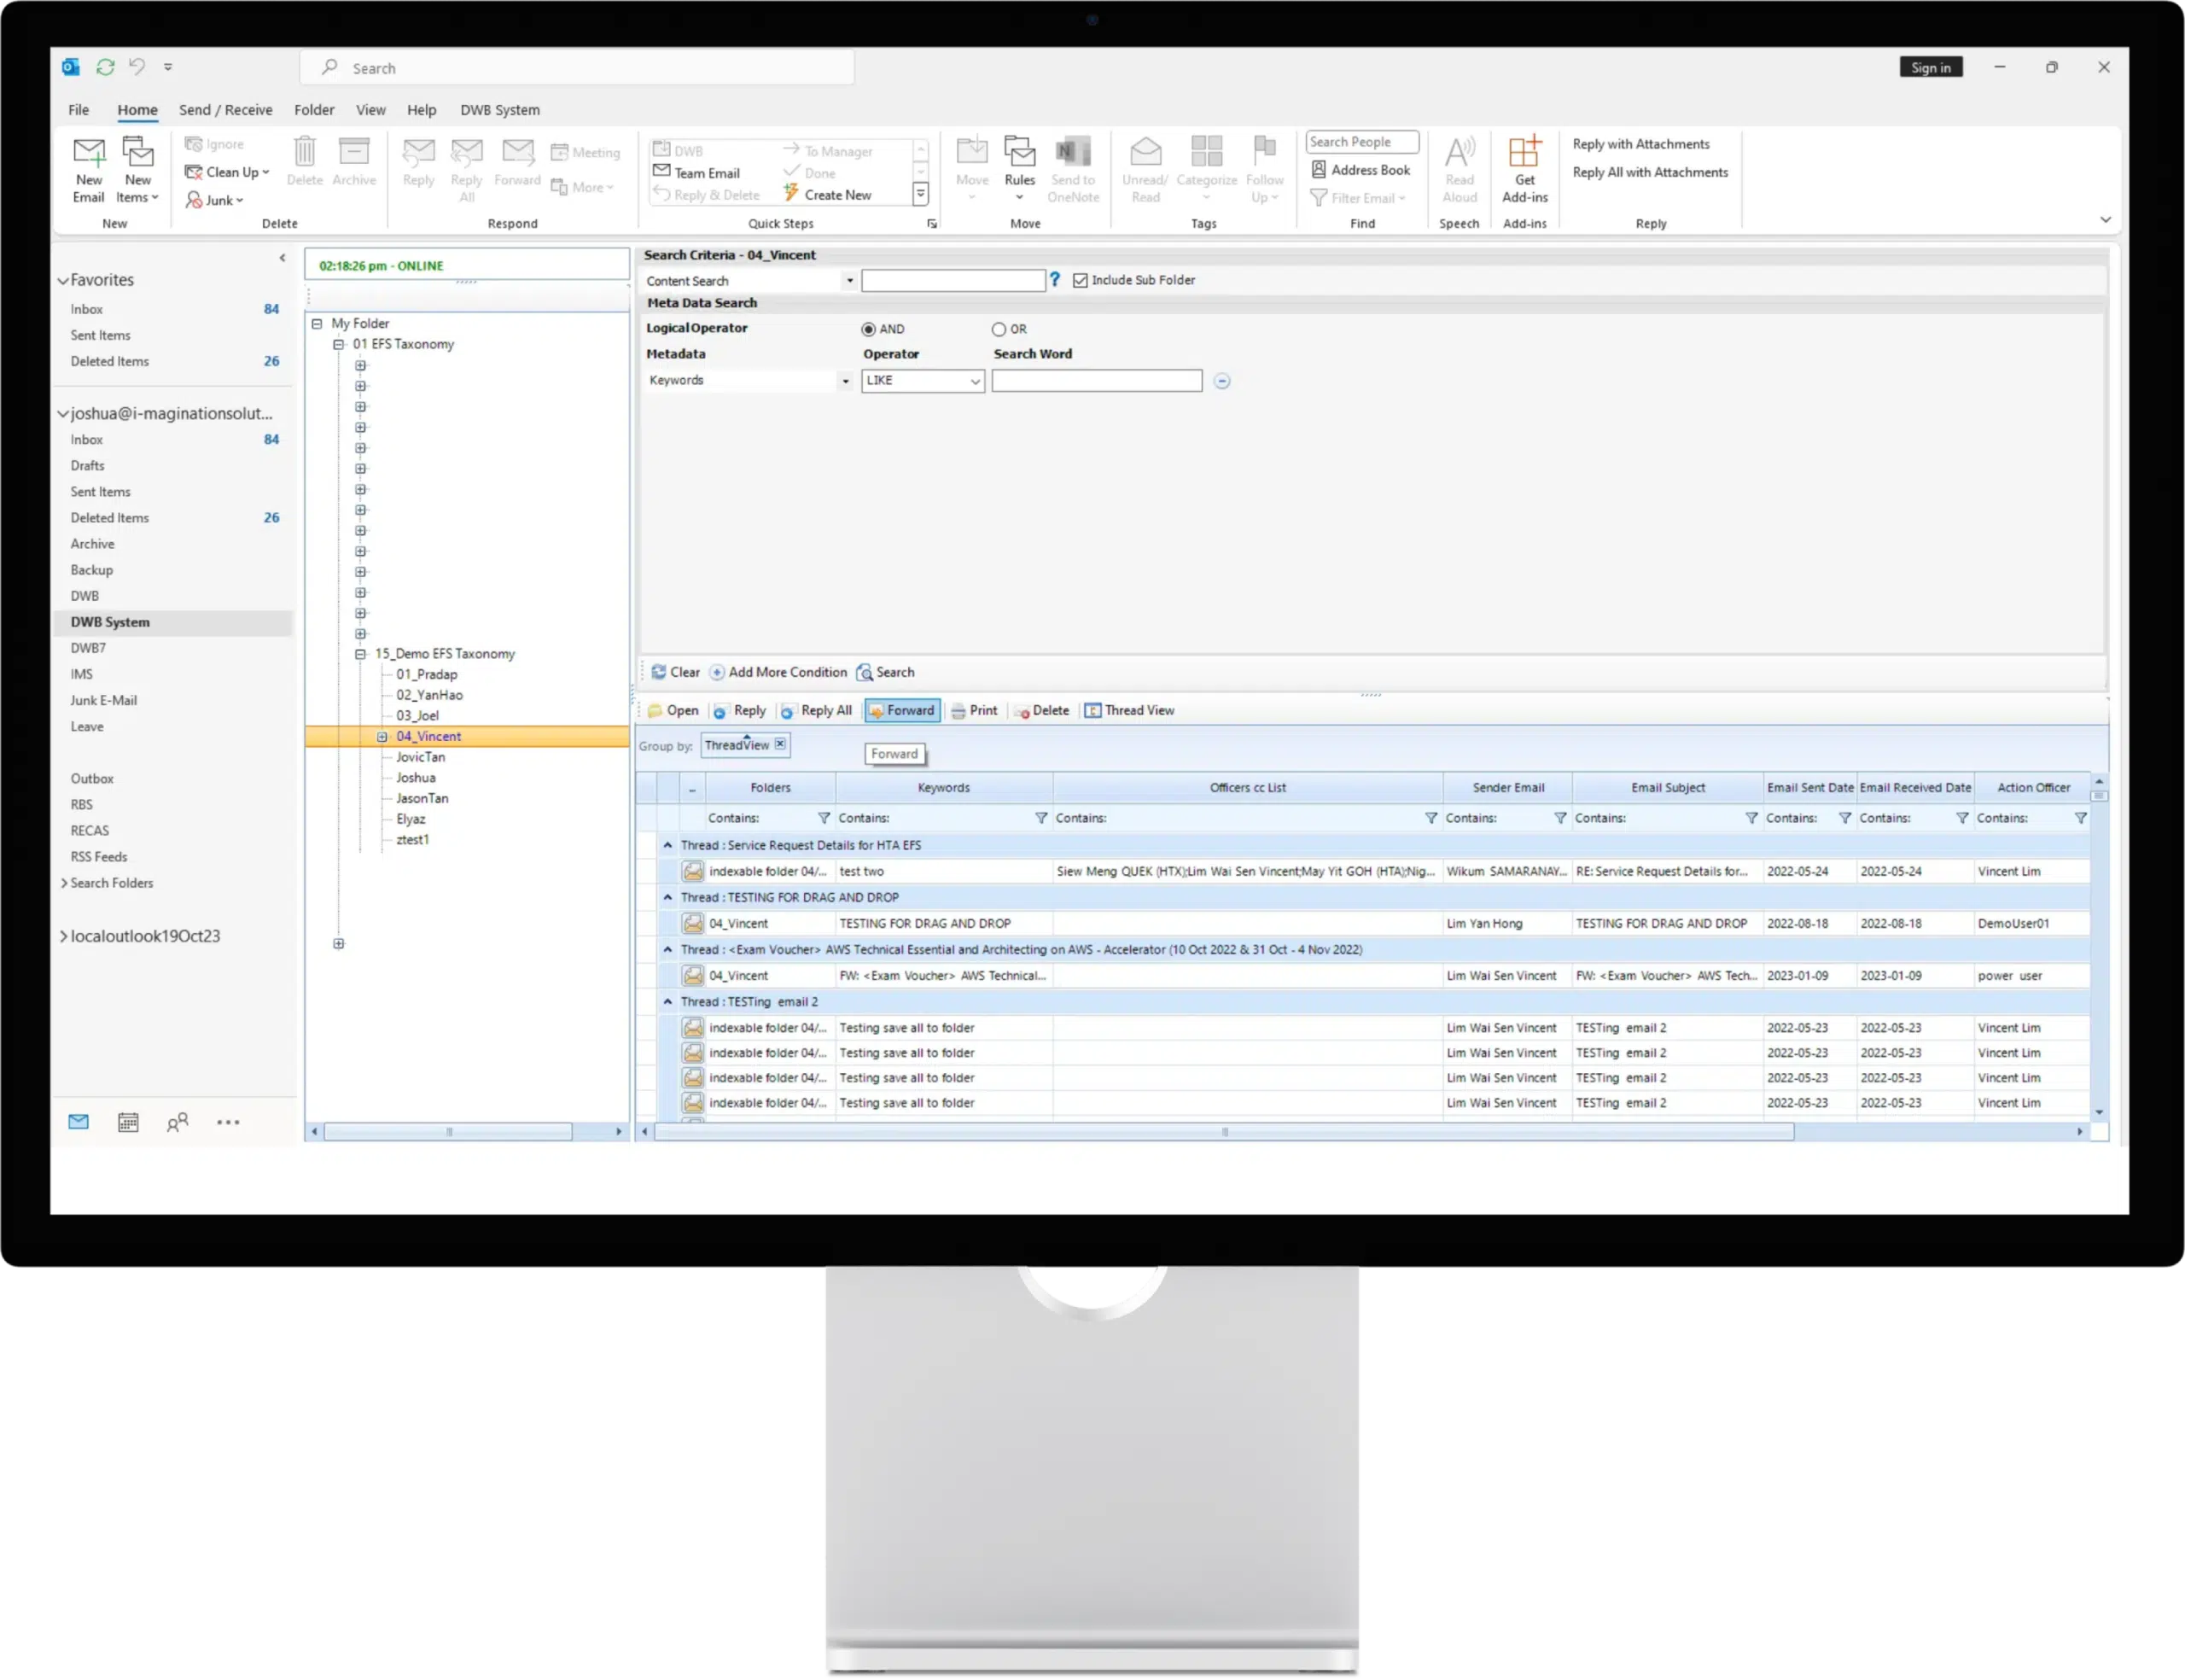Switch to the View tab
2185x1680 pixels.
[370, 110]
